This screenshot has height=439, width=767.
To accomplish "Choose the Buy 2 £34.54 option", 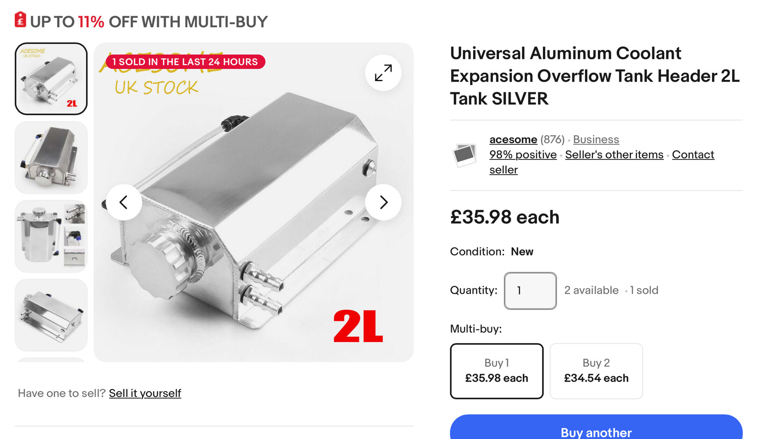I will point(596,371).
